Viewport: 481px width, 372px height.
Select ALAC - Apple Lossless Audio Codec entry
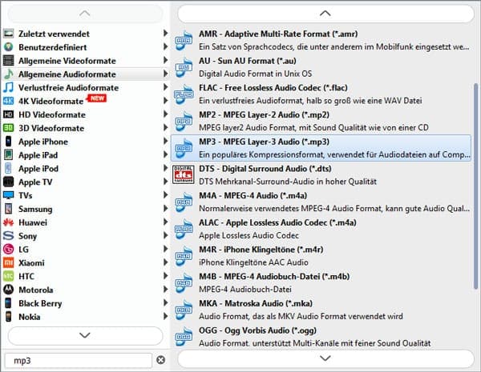pyautogui.click(x=321, y=229)
